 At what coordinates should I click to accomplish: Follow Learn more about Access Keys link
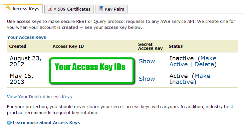pyautogui.click(x=46, y=123)
